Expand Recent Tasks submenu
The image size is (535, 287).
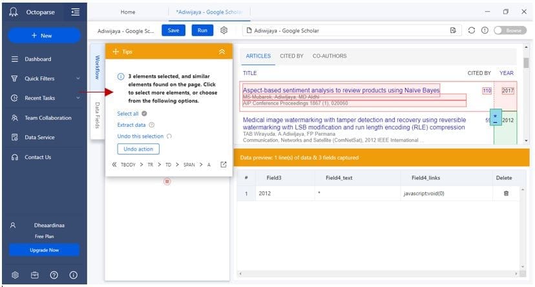[78, 98]
